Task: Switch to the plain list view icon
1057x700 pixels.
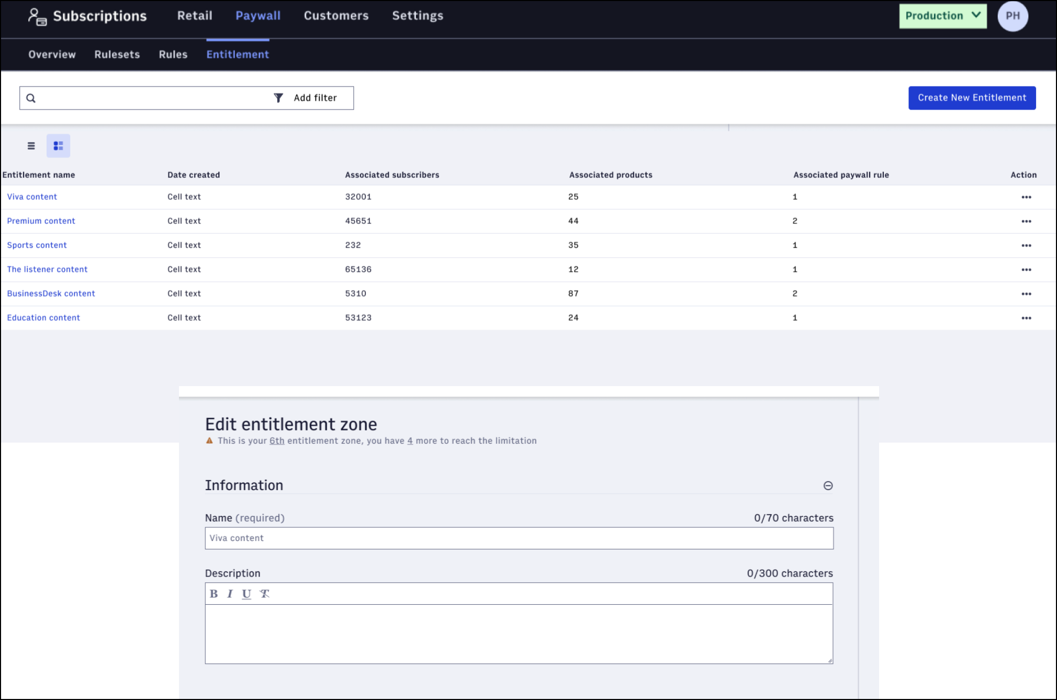Action: 31,146
